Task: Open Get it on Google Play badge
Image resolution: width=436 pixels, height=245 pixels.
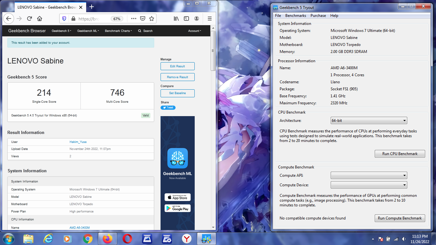Action: (x=177, y=208)
